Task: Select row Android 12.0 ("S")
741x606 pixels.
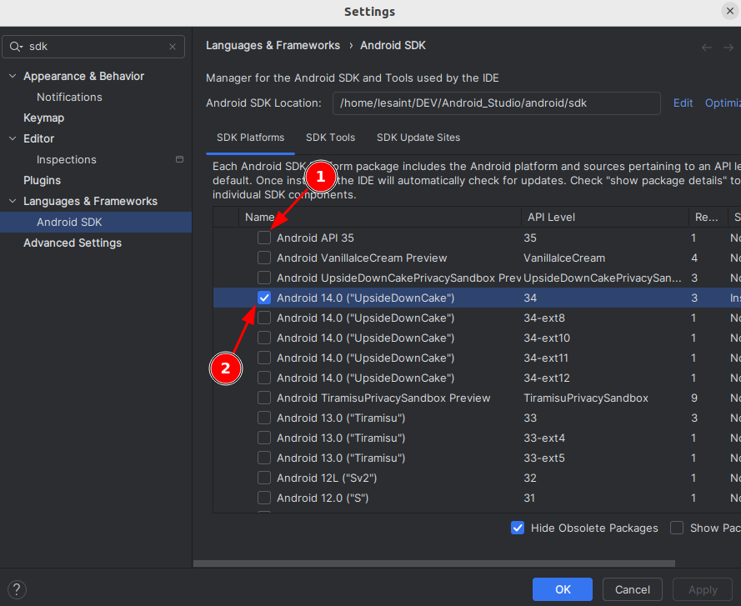Action: click(x=477, y=498)
